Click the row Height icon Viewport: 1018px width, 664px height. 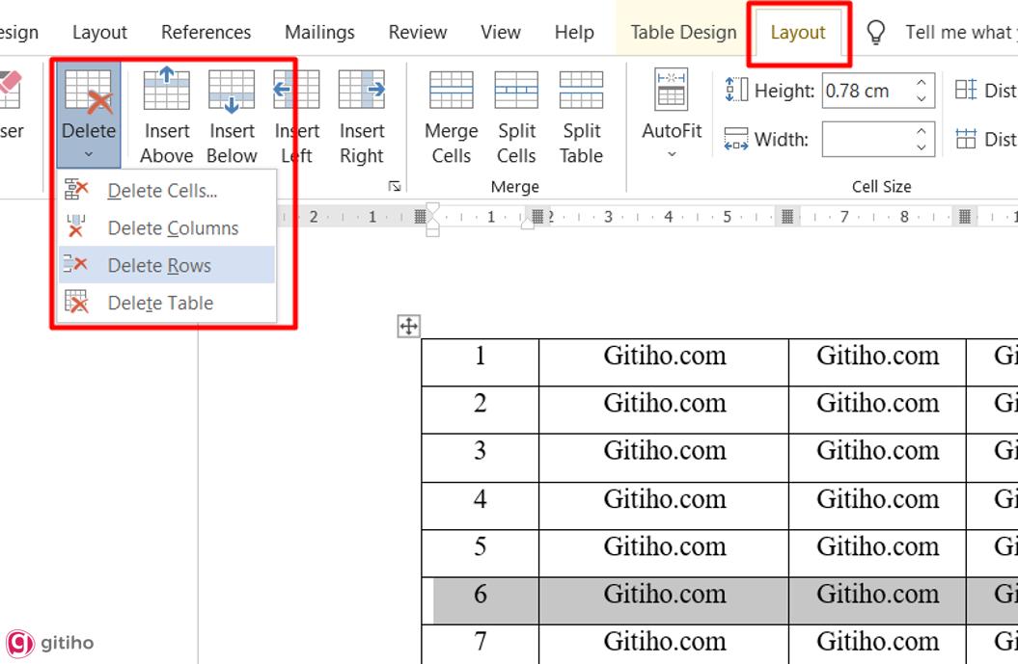tap(736, 90)
